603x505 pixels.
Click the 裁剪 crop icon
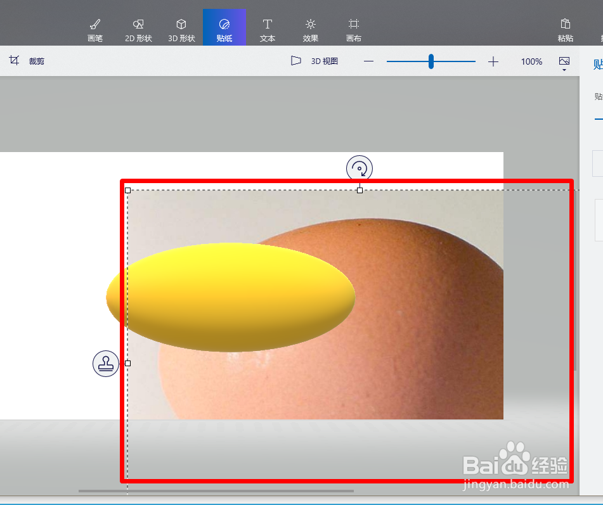coord(14,60)
